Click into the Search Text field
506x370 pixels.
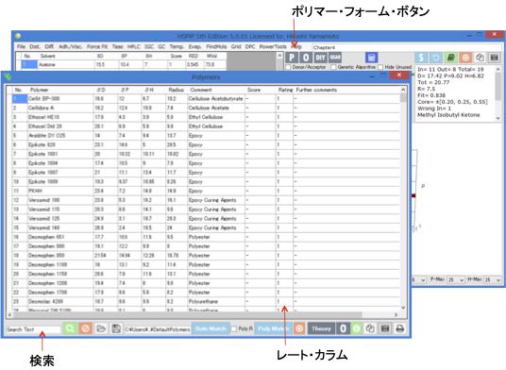tap(33, 329)
